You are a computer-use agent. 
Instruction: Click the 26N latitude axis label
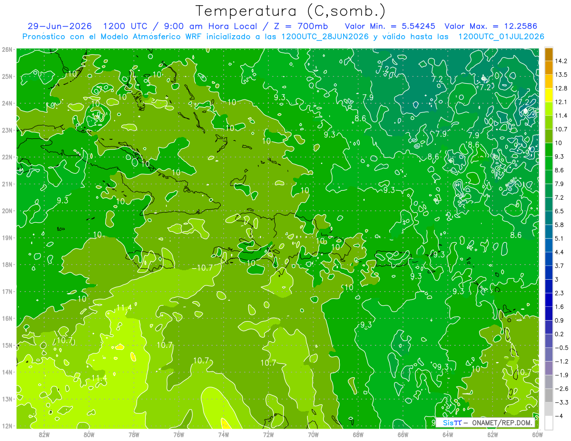click(8, 49)
